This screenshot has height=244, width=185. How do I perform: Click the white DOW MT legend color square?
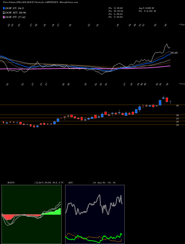coord(4,13)
